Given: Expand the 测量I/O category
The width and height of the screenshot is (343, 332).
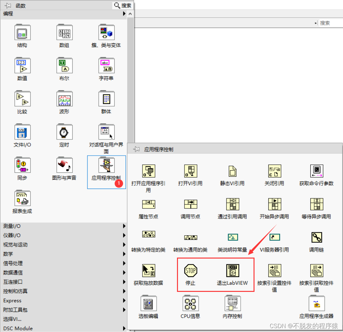Looking at the screenshot, I should pyautogui.click(x=19, y=226).
